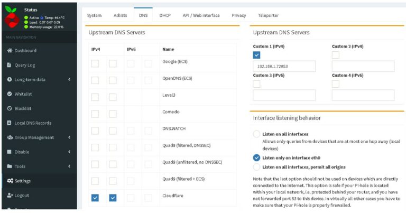Expand the Long-term data submenu chevron
Viewport: 406px width, 213px height.
pos(69,80)
